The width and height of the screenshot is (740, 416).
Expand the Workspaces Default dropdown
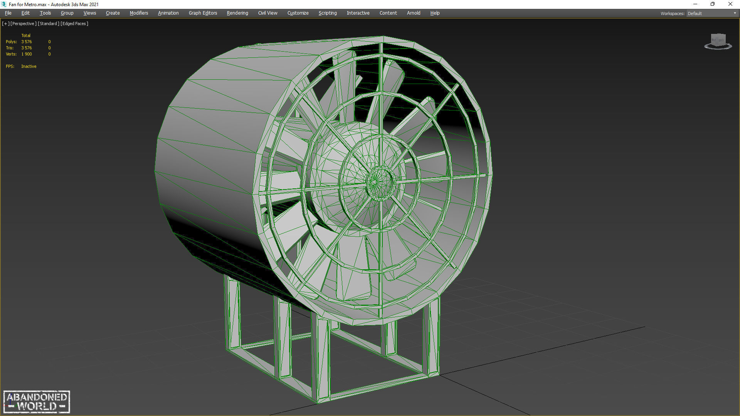(711, 13)
